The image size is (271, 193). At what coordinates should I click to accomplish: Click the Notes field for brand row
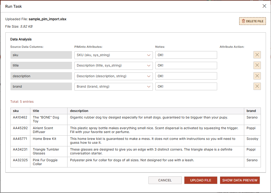[186, 86]
